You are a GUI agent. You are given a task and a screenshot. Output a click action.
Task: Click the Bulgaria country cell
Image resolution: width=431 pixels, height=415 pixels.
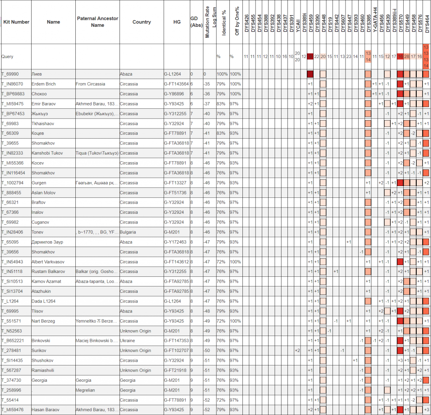pyautogui.click(x=128, y=232)
